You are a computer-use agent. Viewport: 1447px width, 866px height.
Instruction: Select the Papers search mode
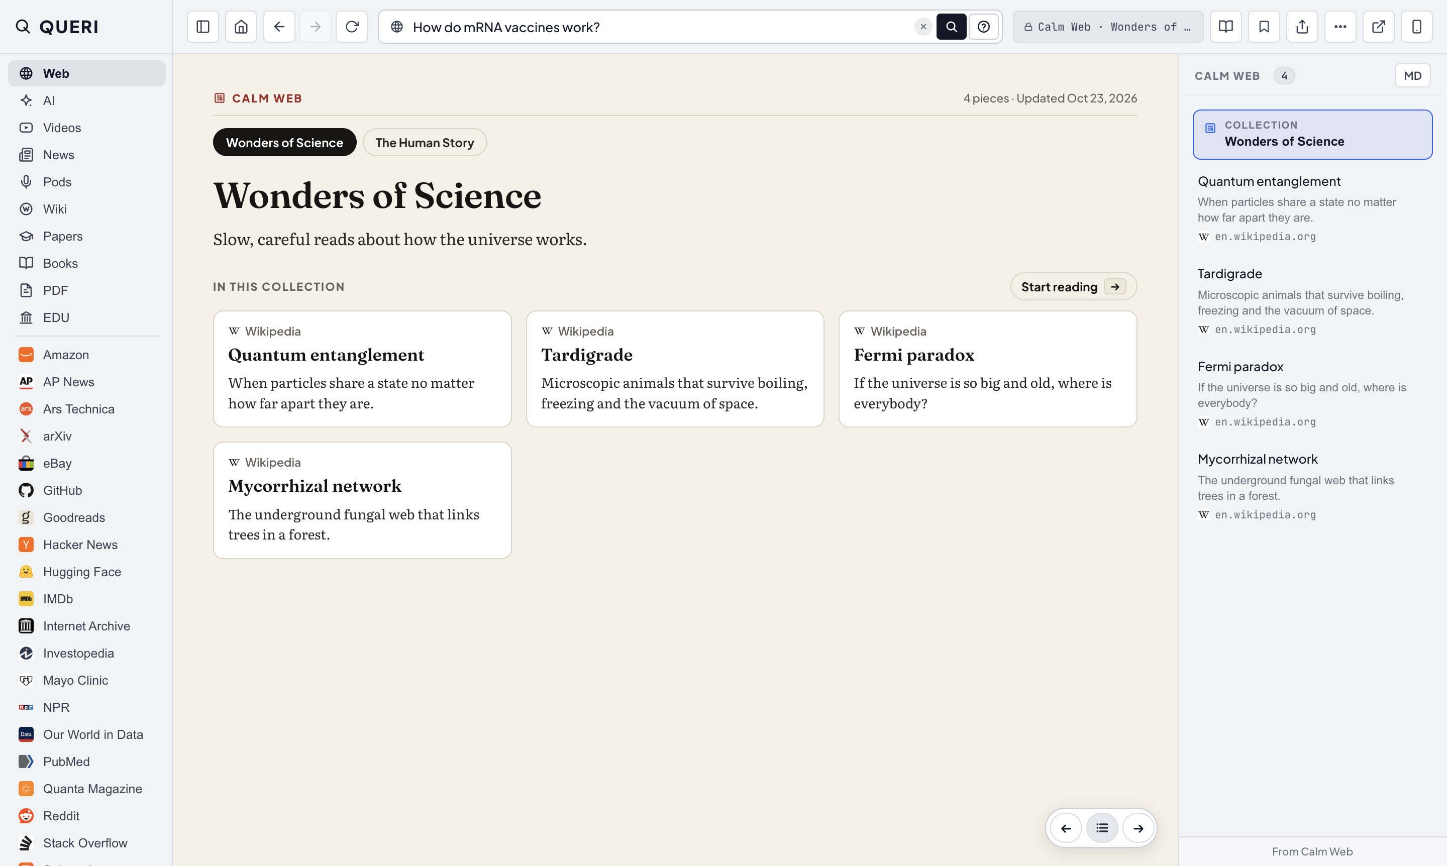point(86,236)
